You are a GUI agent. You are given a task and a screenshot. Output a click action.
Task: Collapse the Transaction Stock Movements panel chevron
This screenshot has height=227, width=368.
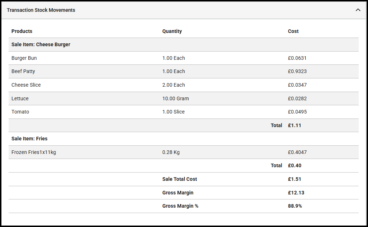tap(358, 10)
